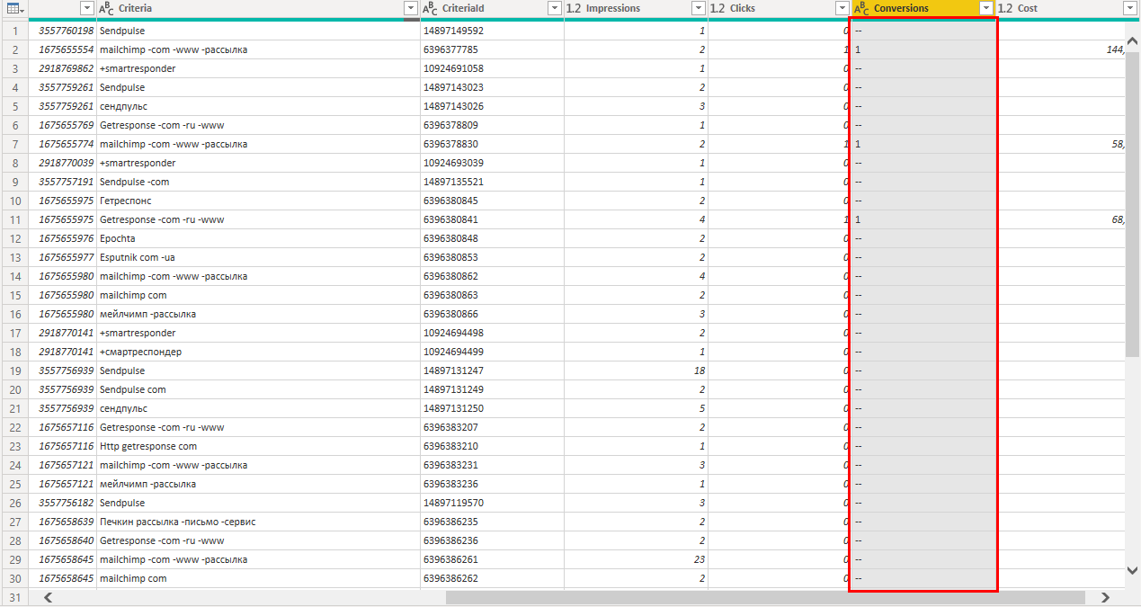Select row number 19
The height and width of the screenshot is (607, 1141).
pos(14,370)
